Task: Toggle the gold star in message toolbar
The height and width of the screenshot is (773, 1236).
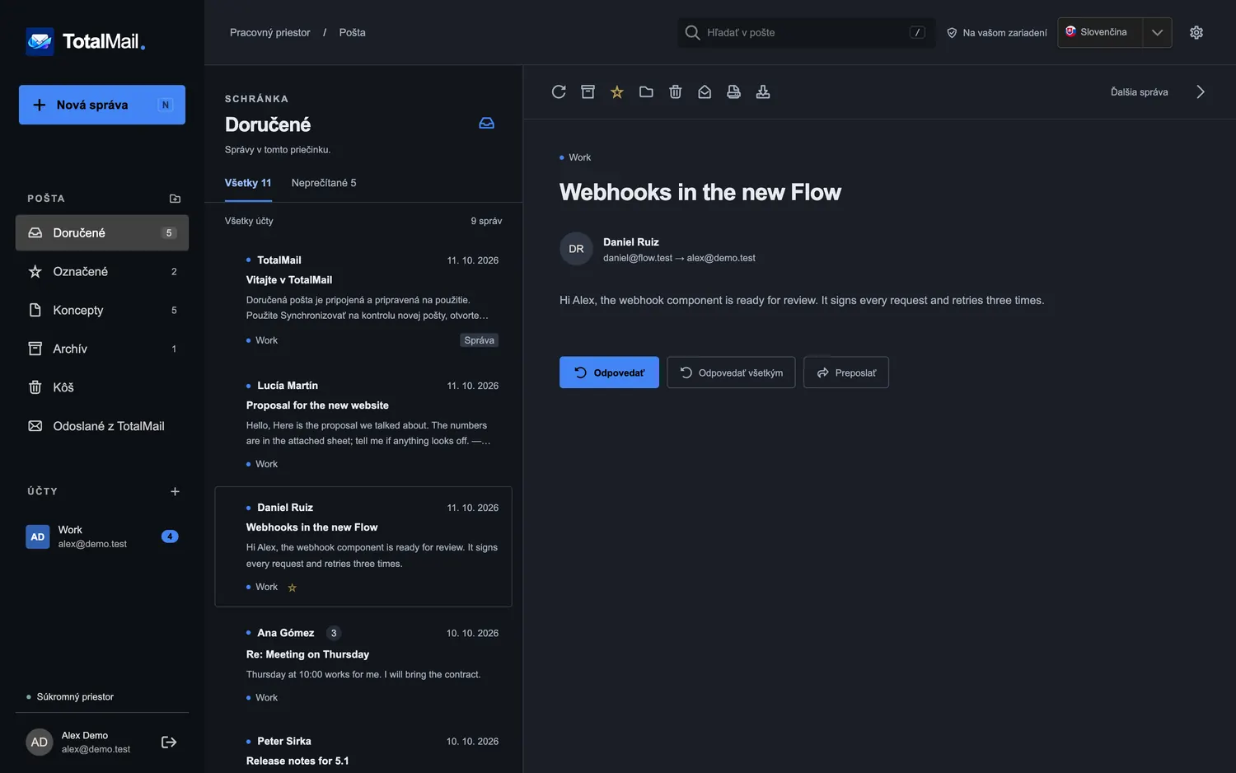Action: (x=617, y=92)
